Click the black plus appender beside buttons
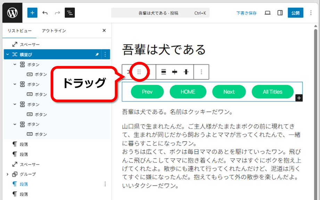The height and width of the screenshot is (200, 320). pyautogui.click(x=299, y=98)
